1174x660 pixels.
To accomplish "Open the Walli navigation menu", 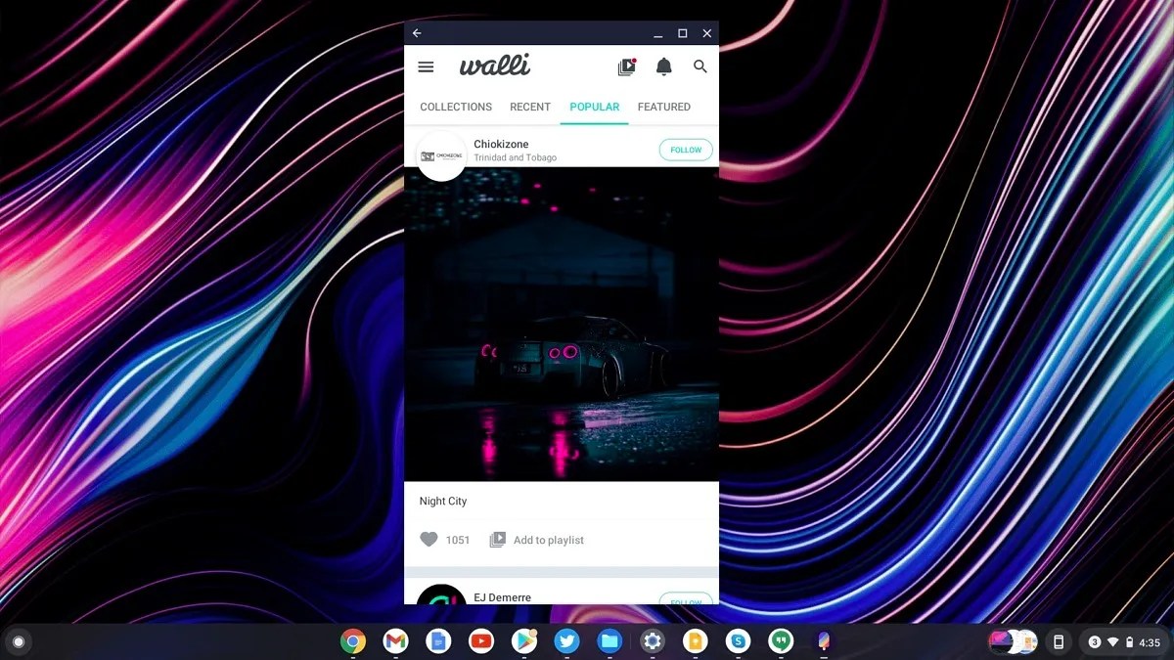I will (x=426, y=66).
